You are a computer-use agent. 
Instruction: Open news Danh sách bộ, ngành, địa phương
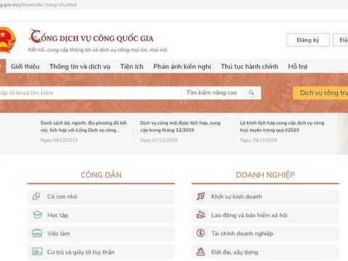[83, 126]
